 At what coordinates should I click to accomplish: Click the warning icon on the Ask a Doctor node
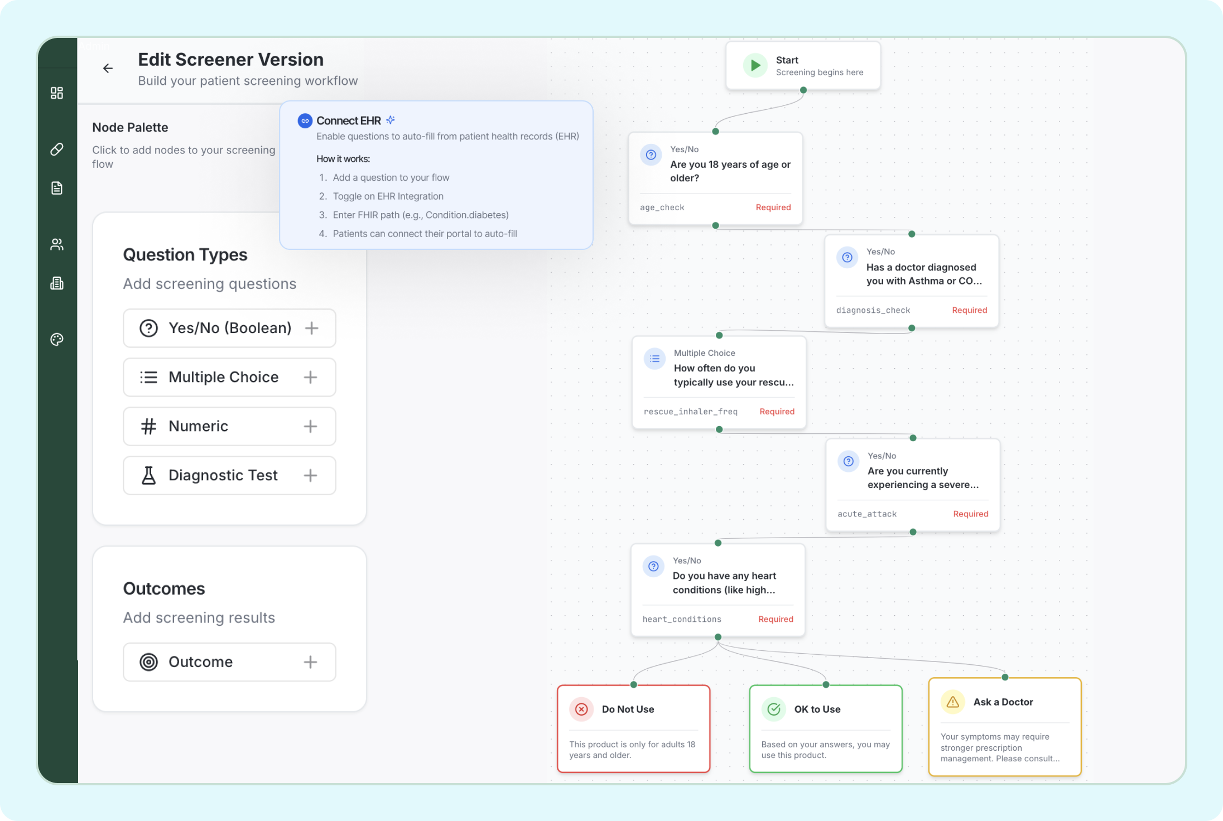click(x=952, y=702)
